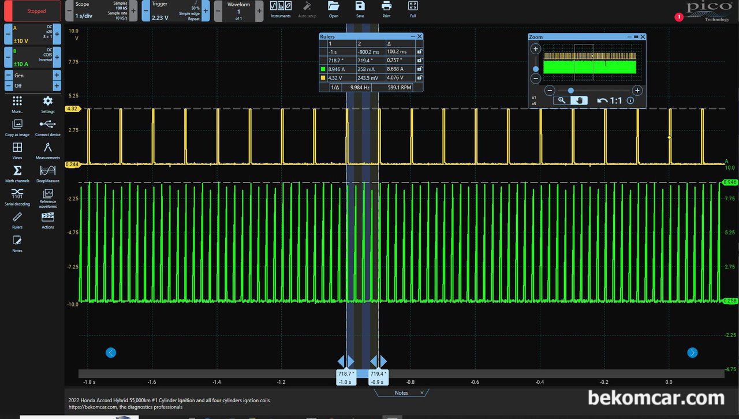Open the Views layout tool
Image resolution: width=739 pixels, height=419 pixels.
tap(17, 150)
